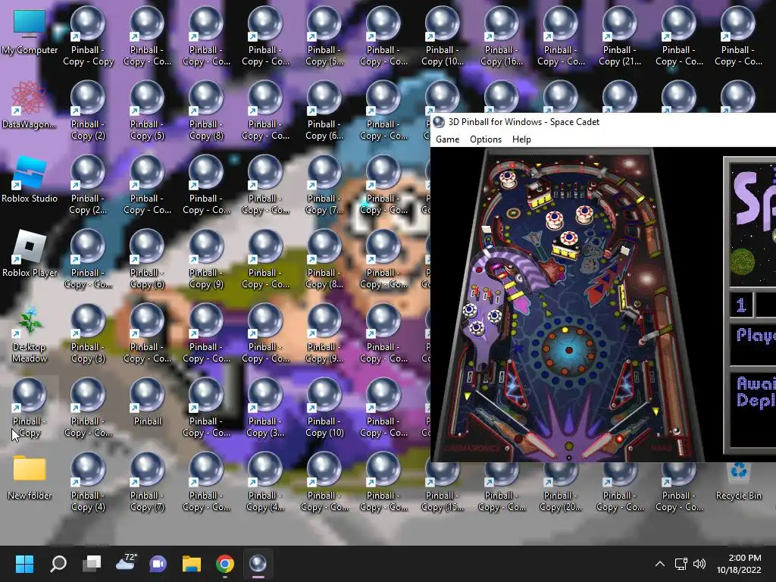776x582 pixels.
Task: Launch Google Chrome from the taskbar
Action: [x=224, y=564]
